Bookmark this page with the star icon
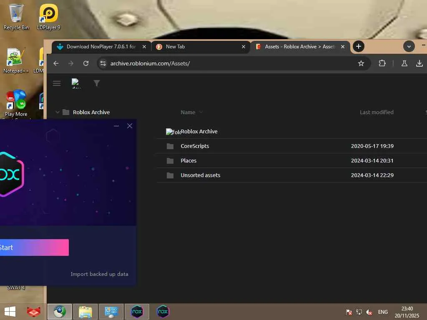This screenshot has width=427, height=320. pyautogui.click(x=361, y=63)
